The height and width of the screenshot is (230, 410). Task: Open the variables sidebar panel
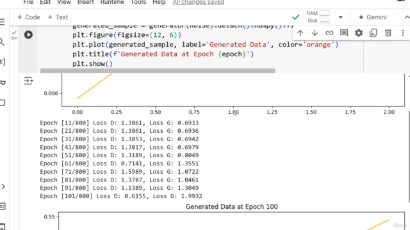3,62
